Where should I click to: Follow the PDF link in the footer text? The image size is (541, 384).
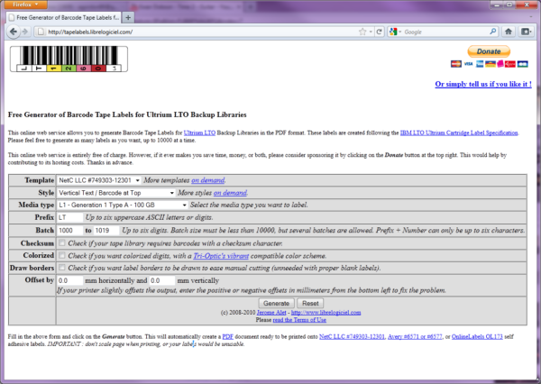[x=228, y=336]
